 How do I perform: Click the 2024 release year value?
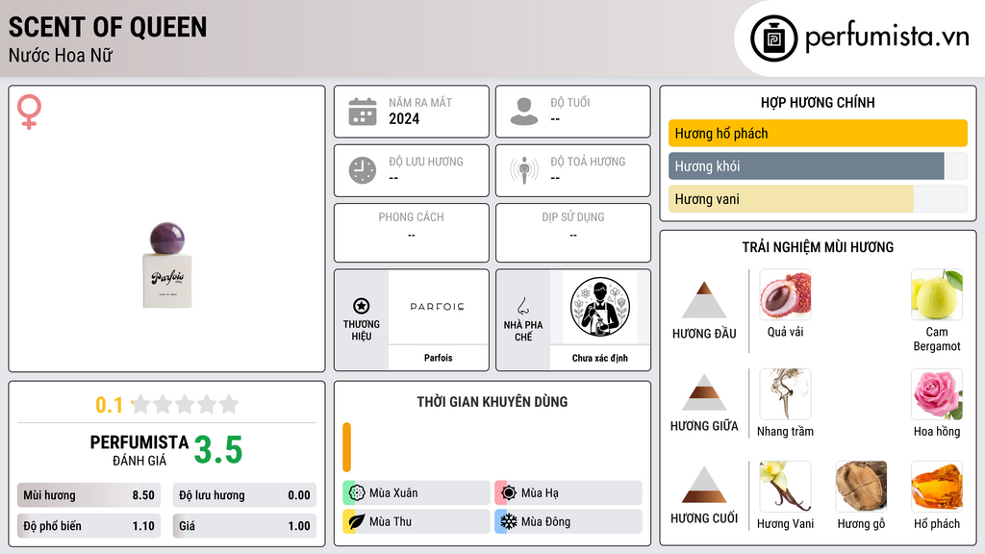pyautogui.click(x=404, y=118)
